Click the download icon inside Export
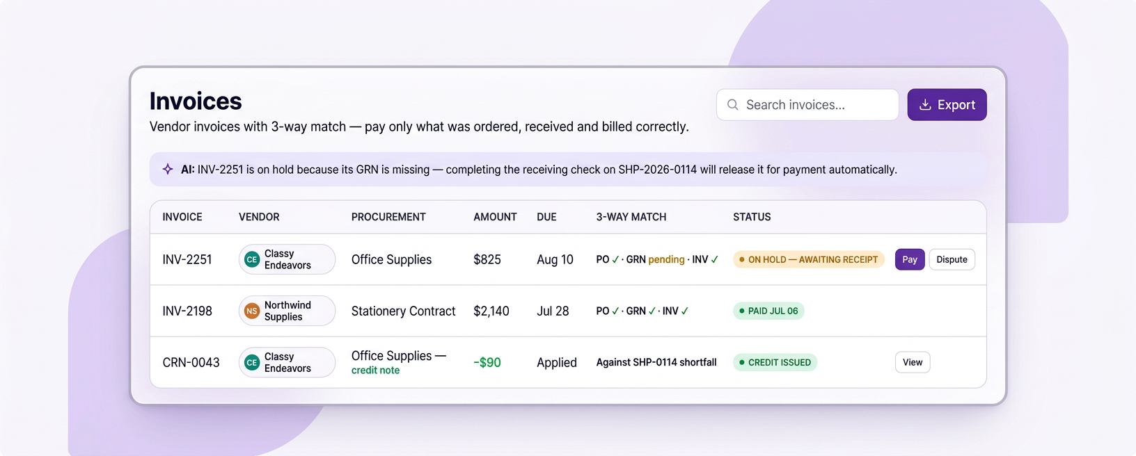 click(x=925, y=105)
